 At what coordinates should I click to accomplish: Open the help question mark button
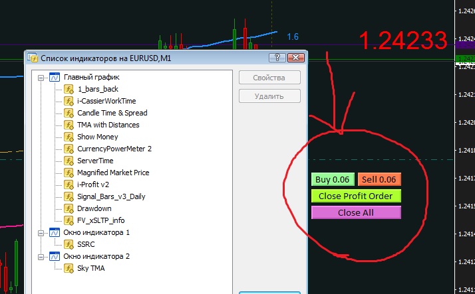click(277, 58)
